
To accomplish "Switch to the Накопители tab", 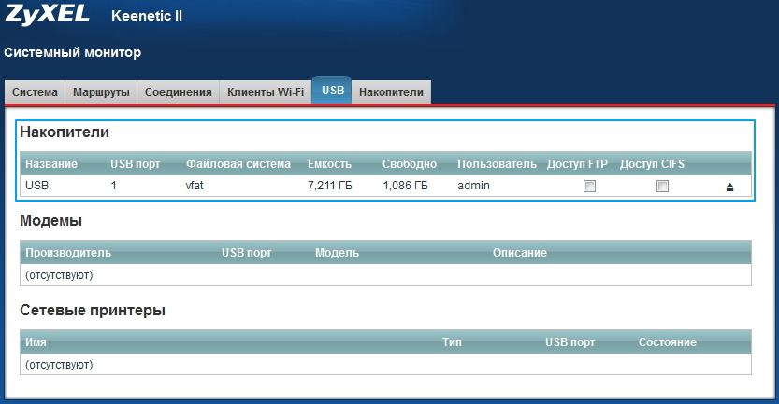I will (392, 91).
